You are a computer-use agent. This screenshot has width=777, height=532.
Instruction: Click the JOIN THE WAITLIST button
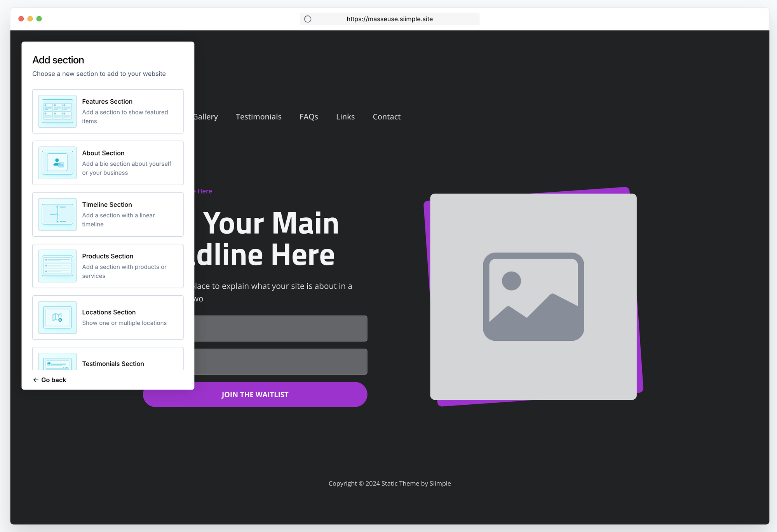pos(254,394)
